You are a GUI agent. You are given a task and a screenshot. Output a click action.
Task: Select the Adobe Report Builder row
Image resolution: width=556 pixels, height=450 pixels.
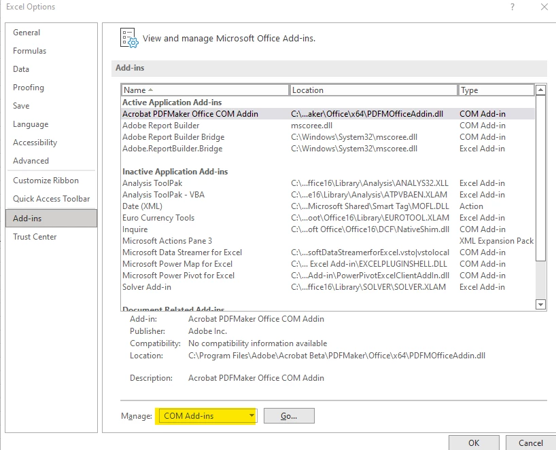(x=328, y=126)
